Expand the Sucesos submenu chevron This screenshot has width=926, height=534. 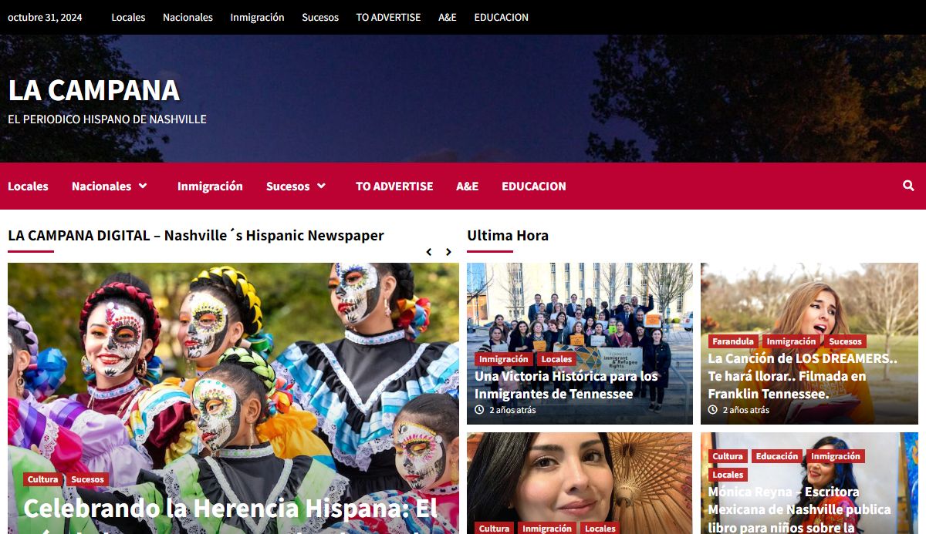click(321, 186)
